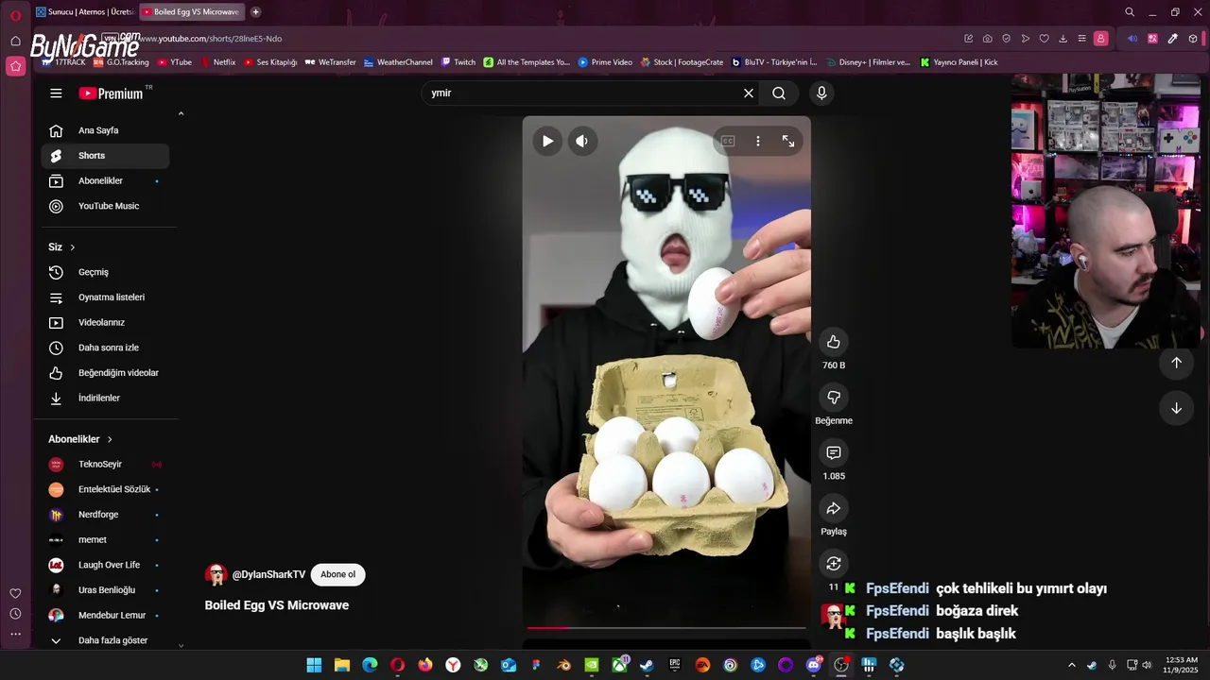
Task: Open the memet channel
Action: click(x=105, y=540)
